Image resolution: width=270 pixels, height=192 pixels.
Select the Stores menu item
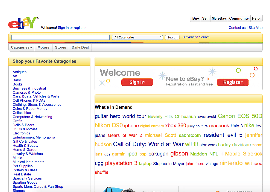[60, 47]
